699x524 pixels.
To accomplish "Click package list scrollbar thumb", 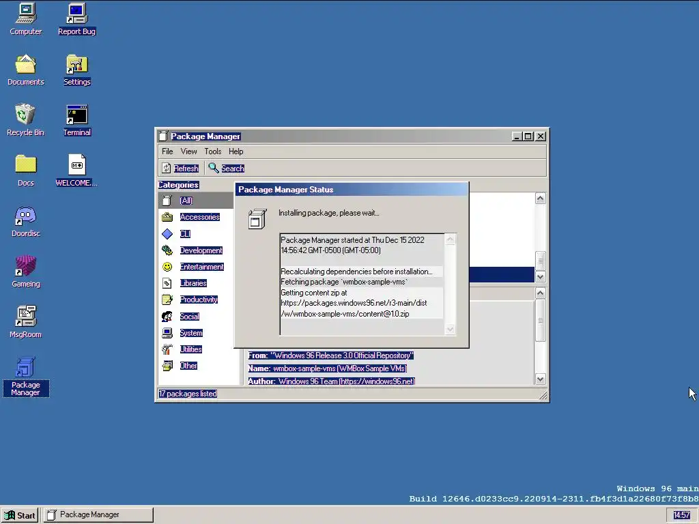I will click(541, 260).
